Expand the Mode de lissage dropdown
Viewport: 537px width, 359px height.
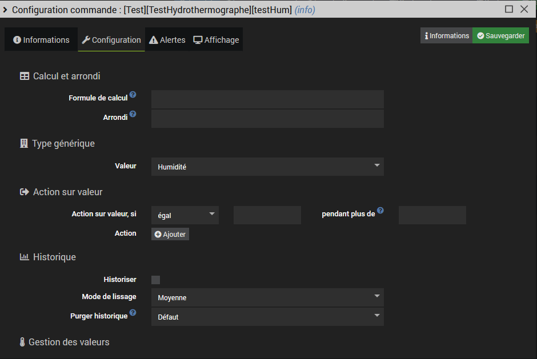(x=267, y=297)
